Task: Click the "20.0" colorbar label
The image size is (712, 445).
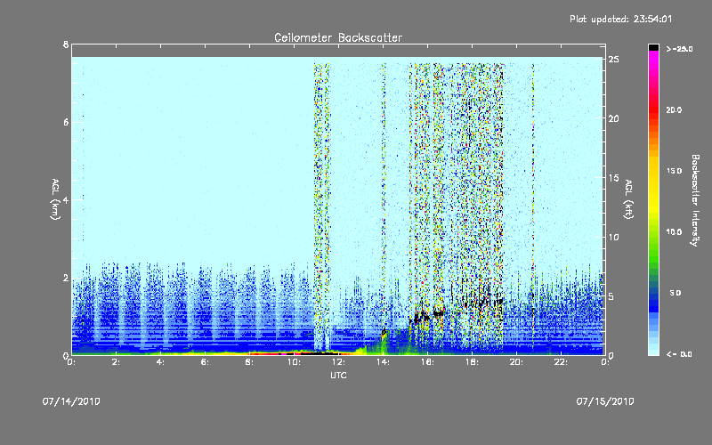Action: click(674, 109)
